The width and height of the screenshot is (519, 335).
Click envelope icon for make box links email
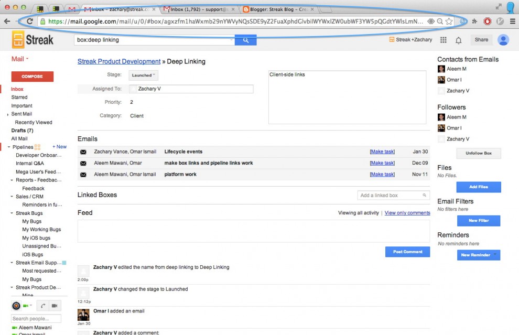(x=83, y=163)
